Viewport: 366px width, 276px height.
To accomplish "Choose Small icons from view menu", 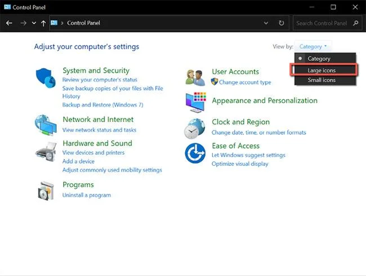I will (325, 80).
